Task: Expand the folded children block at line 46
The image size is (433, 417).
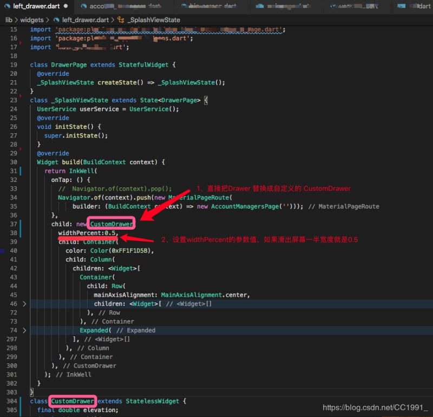Action: tap(24, 304)
